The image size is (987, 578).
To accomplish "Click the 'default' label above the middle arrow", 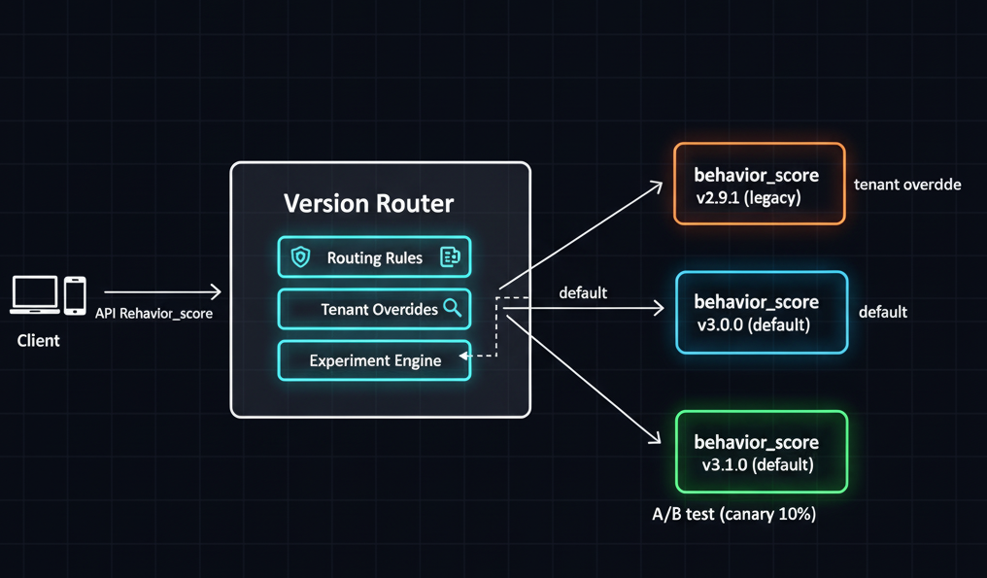I will tap(583, 292).
